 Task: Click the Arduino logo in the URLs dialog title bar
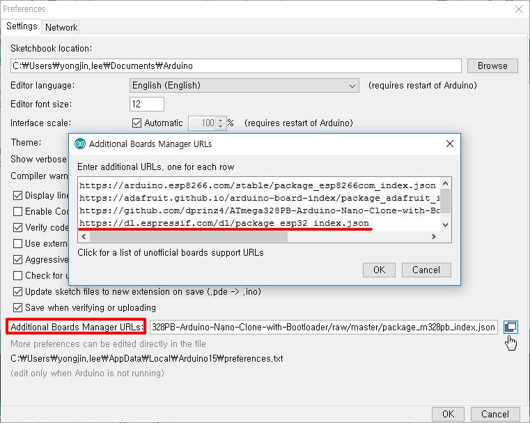pos(80,144)
